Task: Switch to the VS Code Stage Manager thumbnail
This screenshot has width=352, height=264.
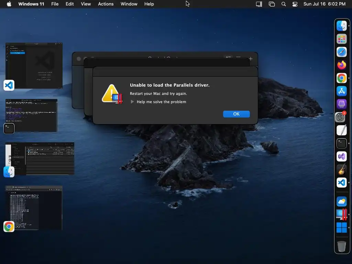Action: click(34, 66)
